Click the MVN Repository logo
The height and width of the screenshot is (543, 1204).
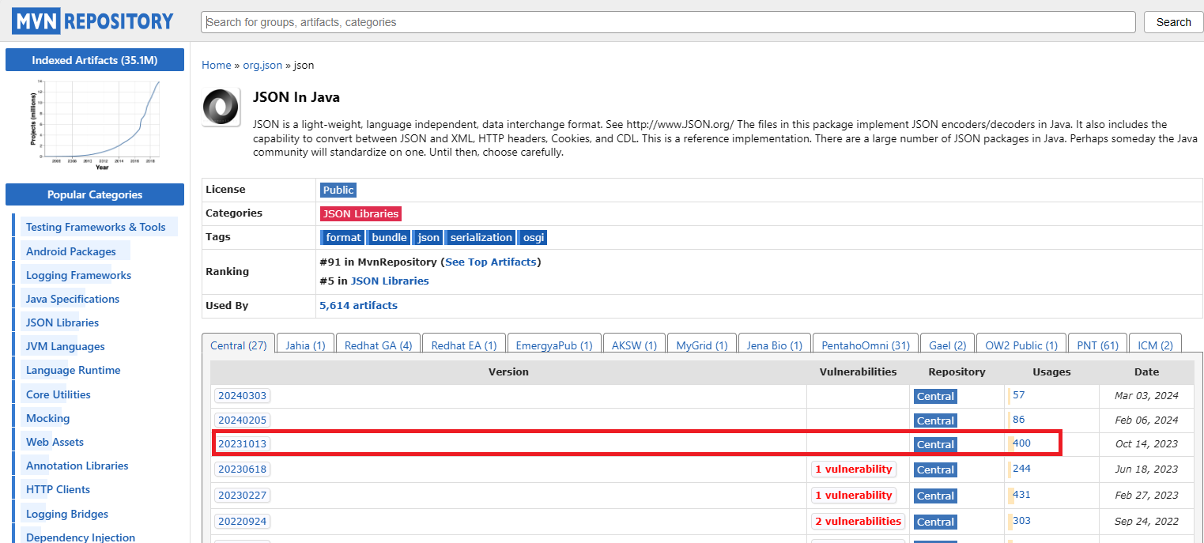93,21
